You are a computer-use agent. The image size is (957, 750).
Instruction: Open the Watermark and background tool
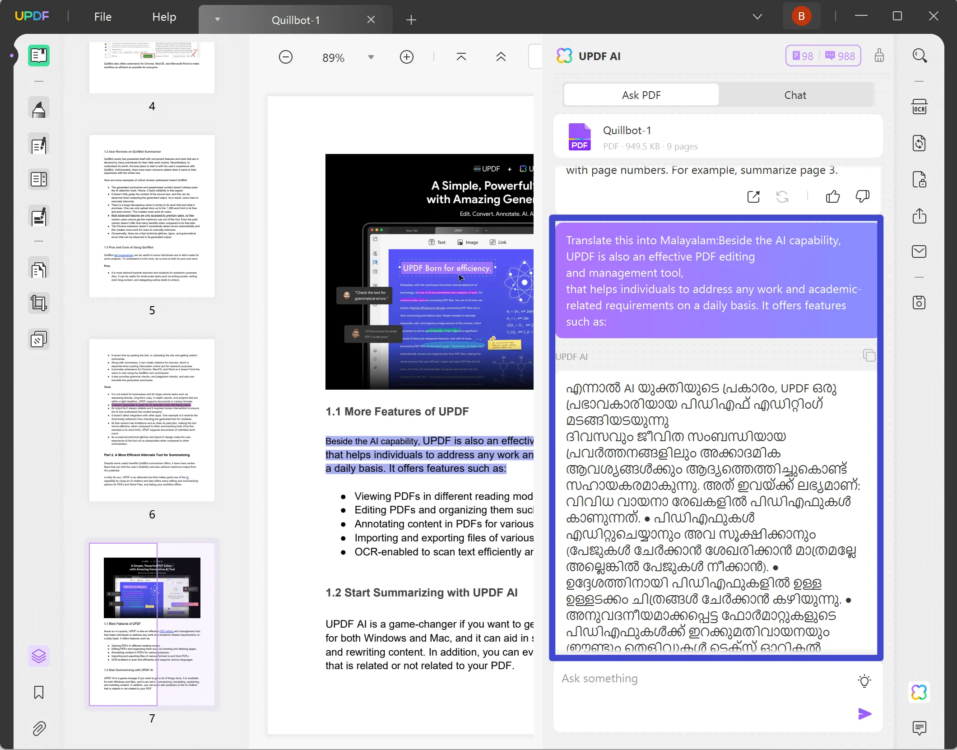(39, 339)
